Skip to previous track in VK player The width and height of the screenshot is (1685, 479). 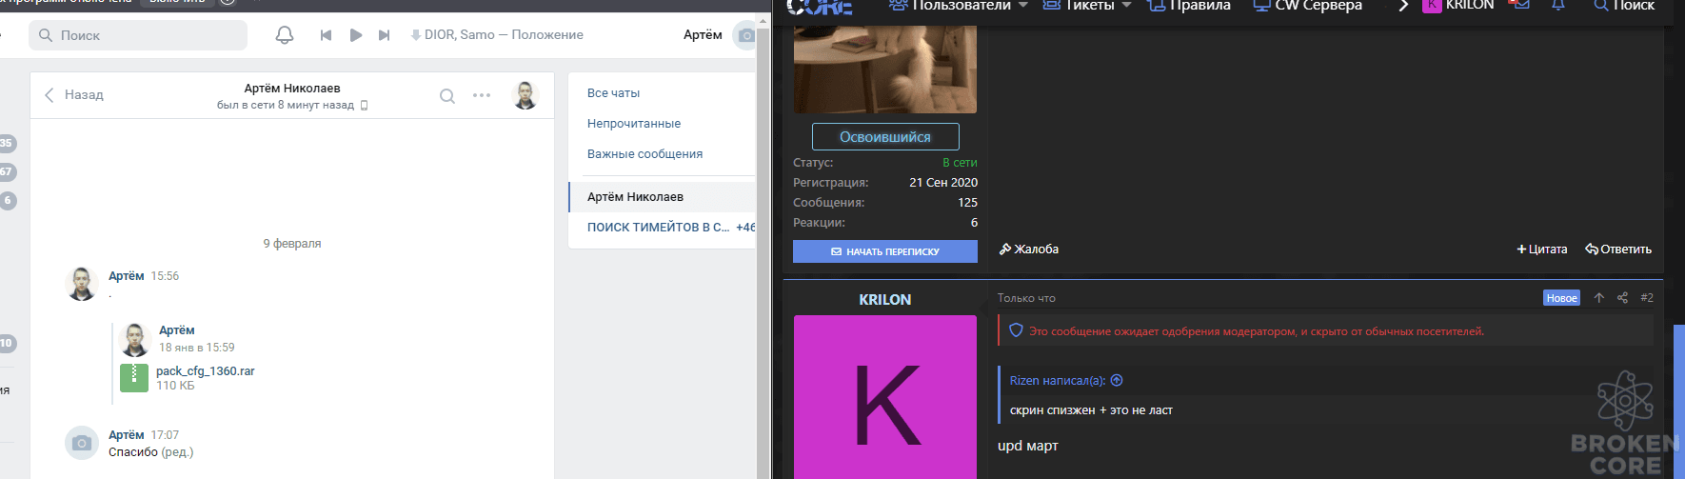pos(326,35)
